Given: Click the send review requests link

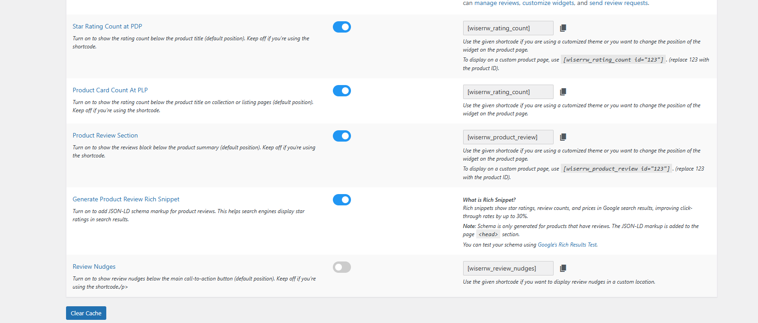Looking at the screenshot, I should tap(619, 3).
